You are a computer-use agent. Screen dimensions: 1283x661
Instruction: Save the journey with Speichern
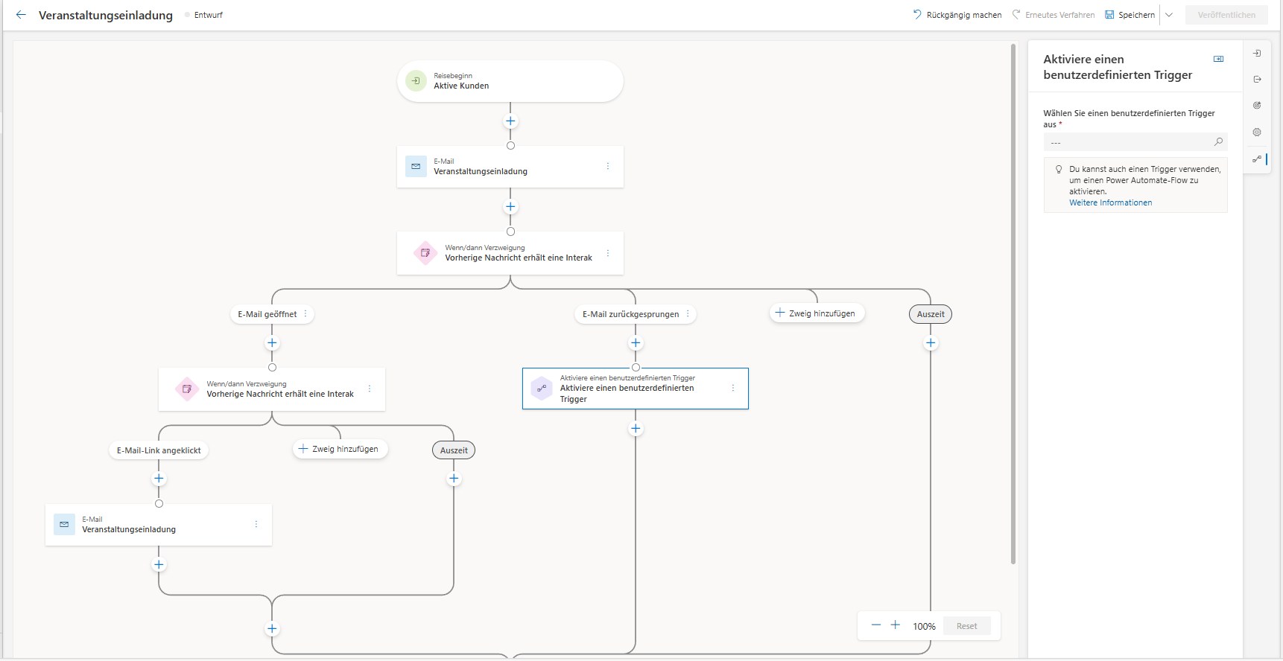tap(1130, 15)
